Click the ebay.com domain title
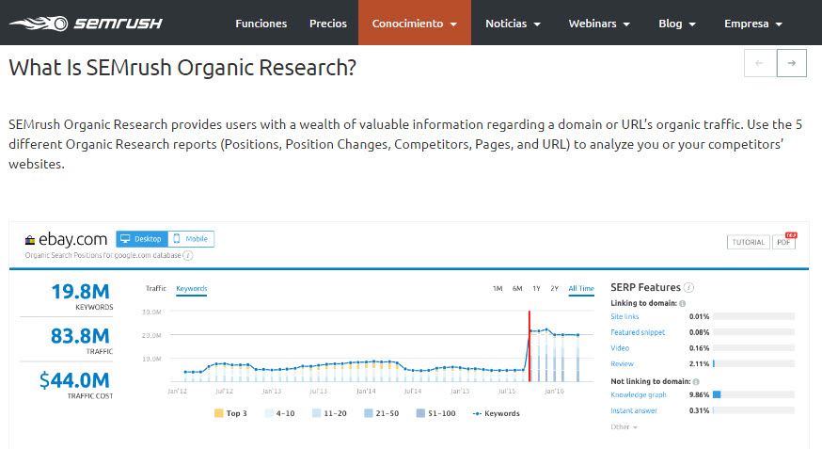The image size is (822, 449). coord(72,239)
